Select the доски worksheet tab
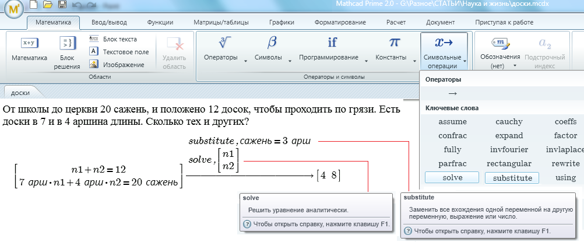584x242 pixels. coord(20,93)
